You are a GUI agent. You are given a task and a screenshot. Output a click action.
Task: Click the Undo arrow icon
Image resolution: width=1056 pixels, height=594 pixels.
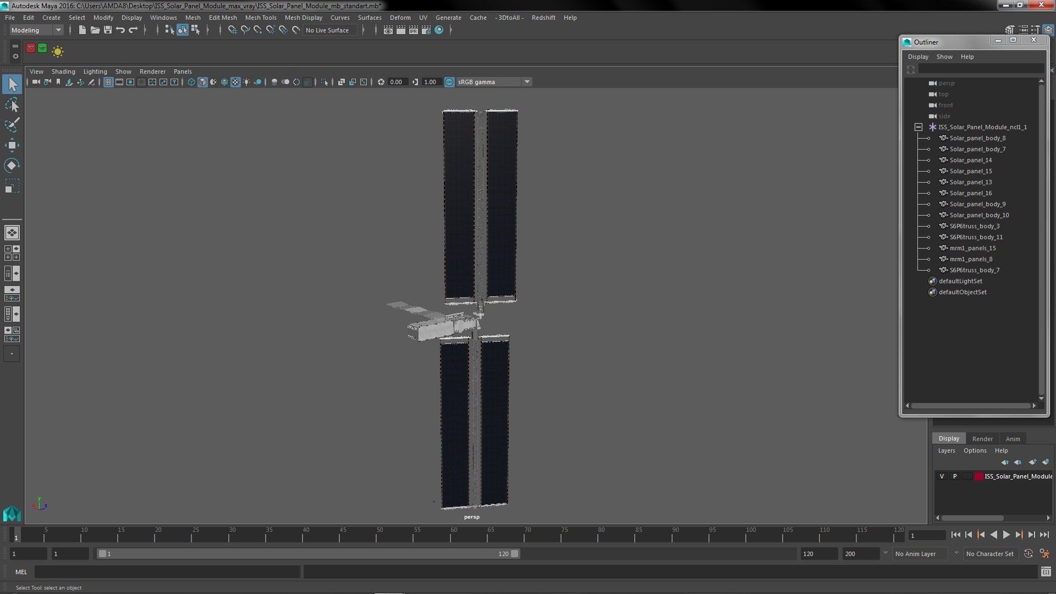[120, 30]
